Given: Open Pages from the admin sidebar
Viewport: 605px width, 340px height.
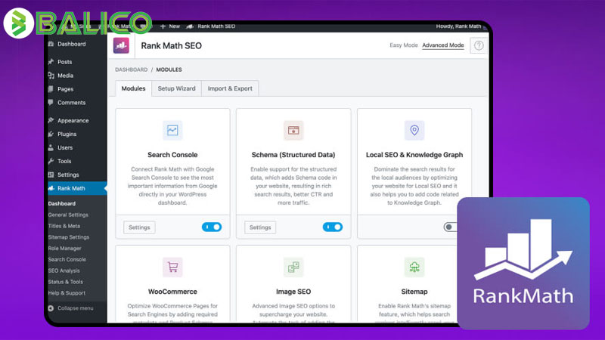Looking at the screenshot, I should [x=65, y=89].
